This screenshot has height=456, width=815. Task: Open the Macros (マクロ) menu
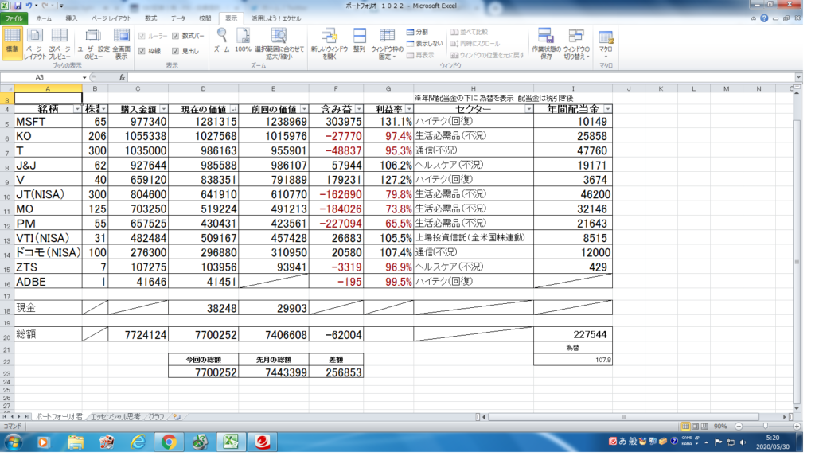606,44
